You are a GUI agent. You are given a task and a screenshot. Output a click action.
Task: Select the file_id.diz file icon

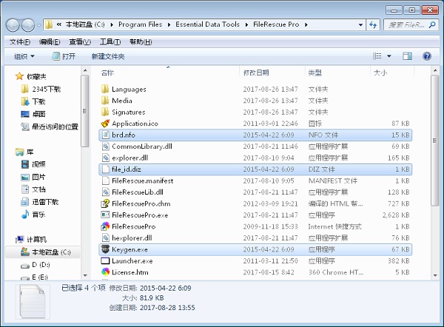click(105, 169)
